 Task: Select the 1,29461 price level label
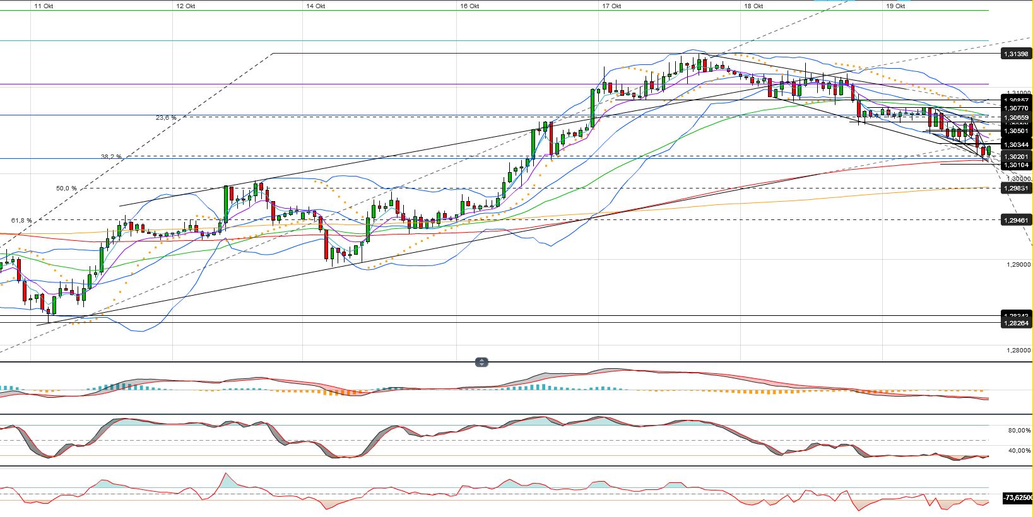pyautogui.click(x=1016, y=220)
